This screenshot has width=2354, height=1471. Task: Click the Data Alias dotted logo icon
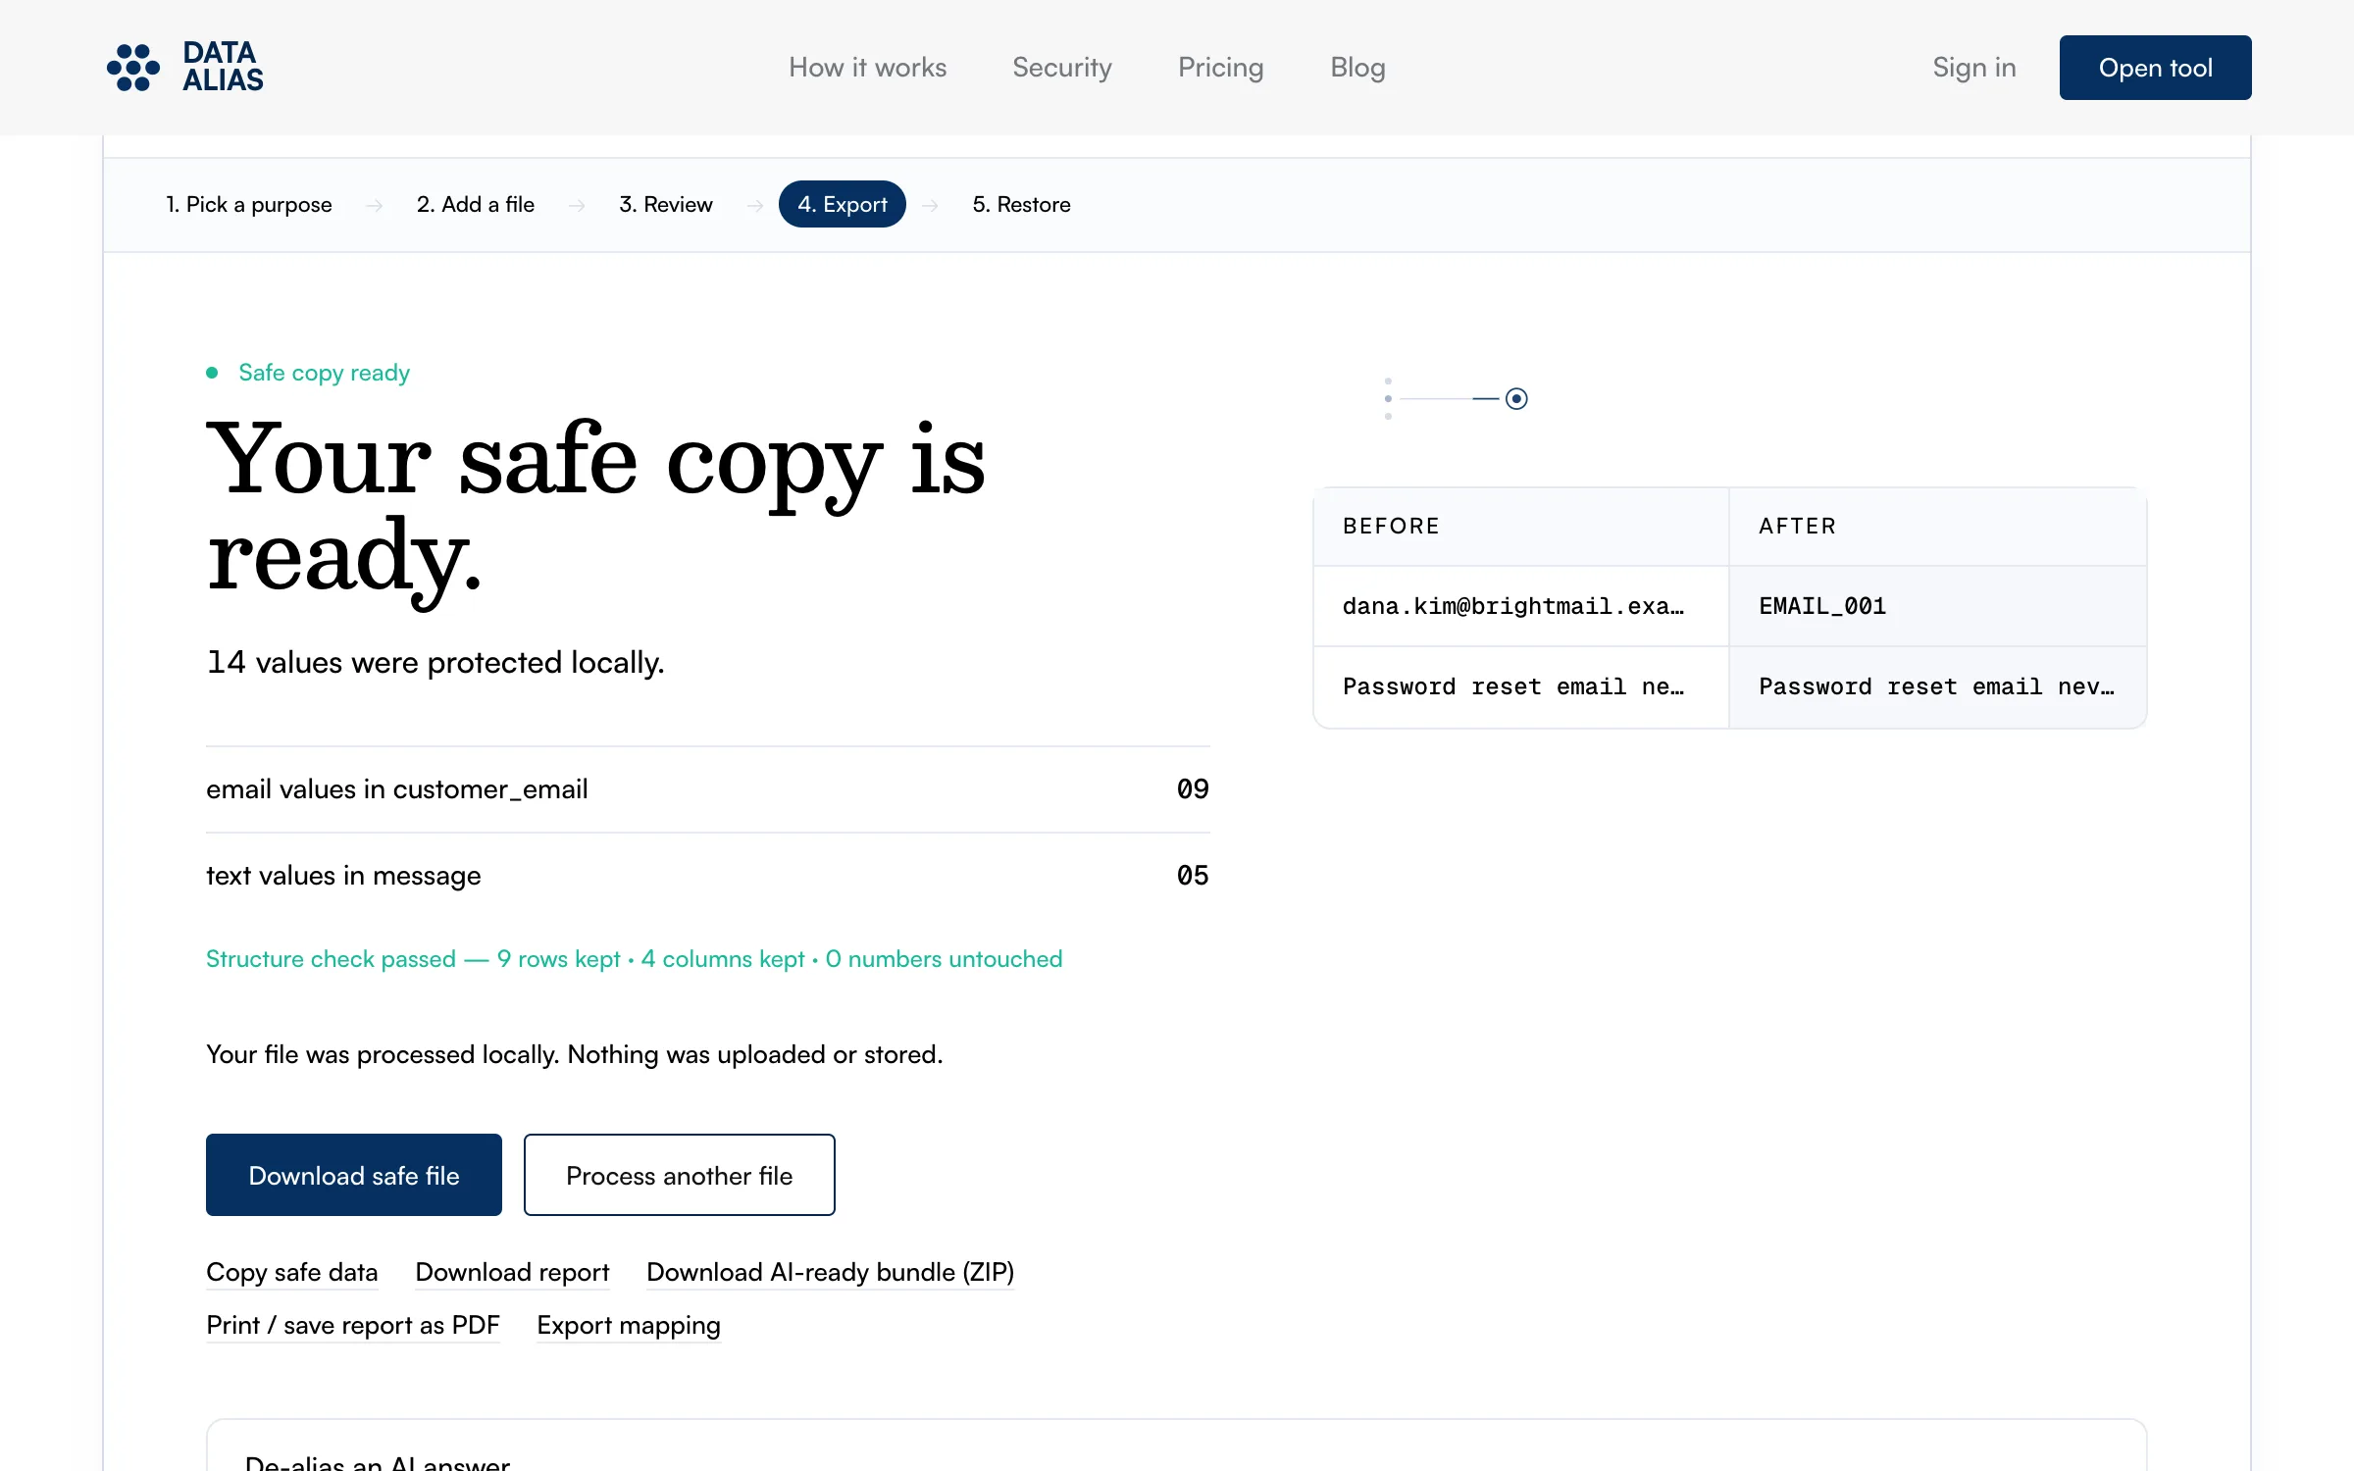(133, 68)
